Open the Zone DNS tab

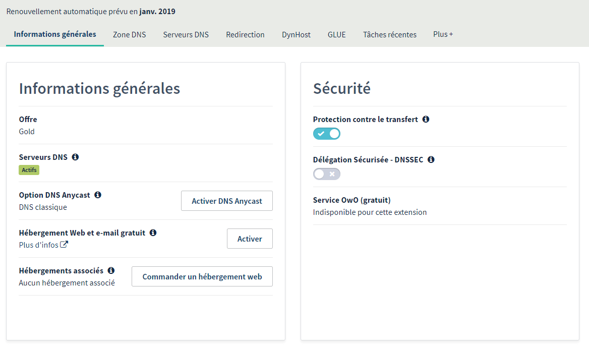click(129, 35)
